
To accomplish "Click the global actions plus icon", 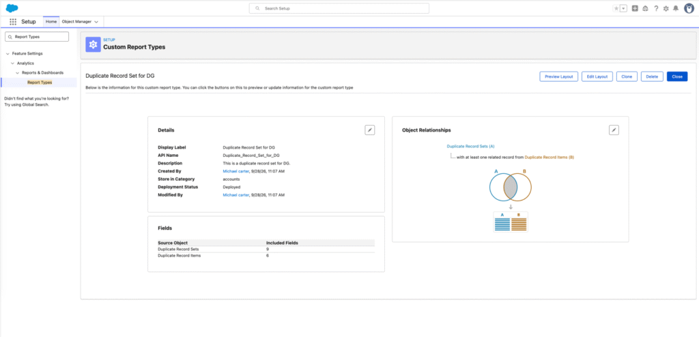I will point(636,8).
